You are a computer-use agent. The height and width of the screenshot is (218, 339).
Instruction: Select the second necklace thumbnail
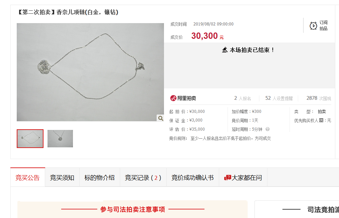click(60, 139)
